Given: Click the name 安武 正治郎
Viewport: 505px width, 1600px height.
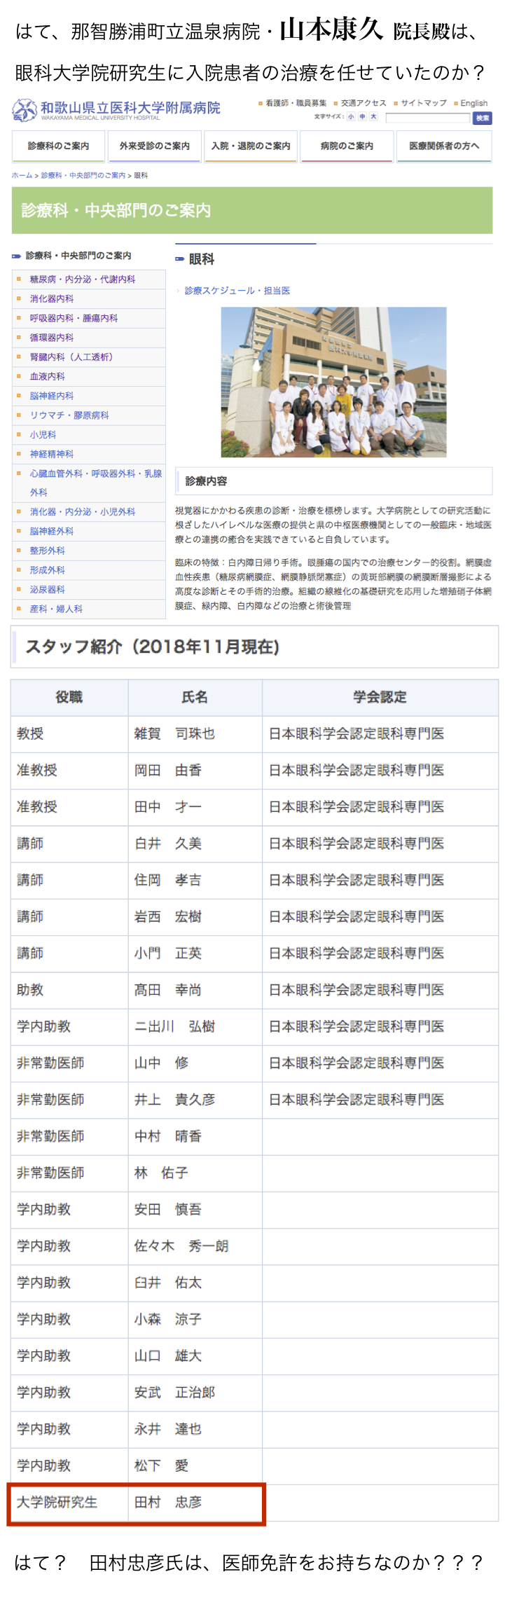Looking at the screenshot, I should [174, 1393].
